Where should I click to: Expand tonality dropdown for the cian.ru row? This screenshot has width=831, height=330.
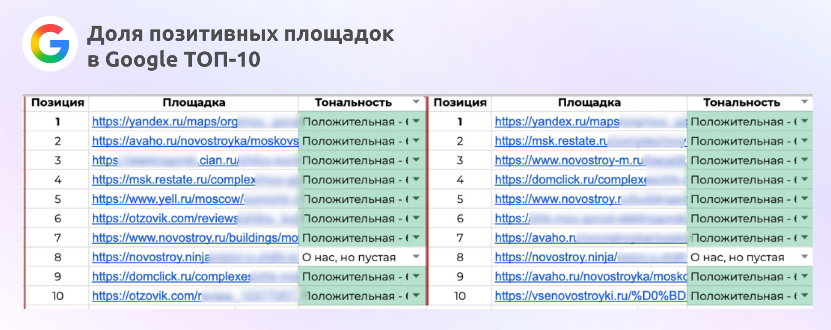416,160
